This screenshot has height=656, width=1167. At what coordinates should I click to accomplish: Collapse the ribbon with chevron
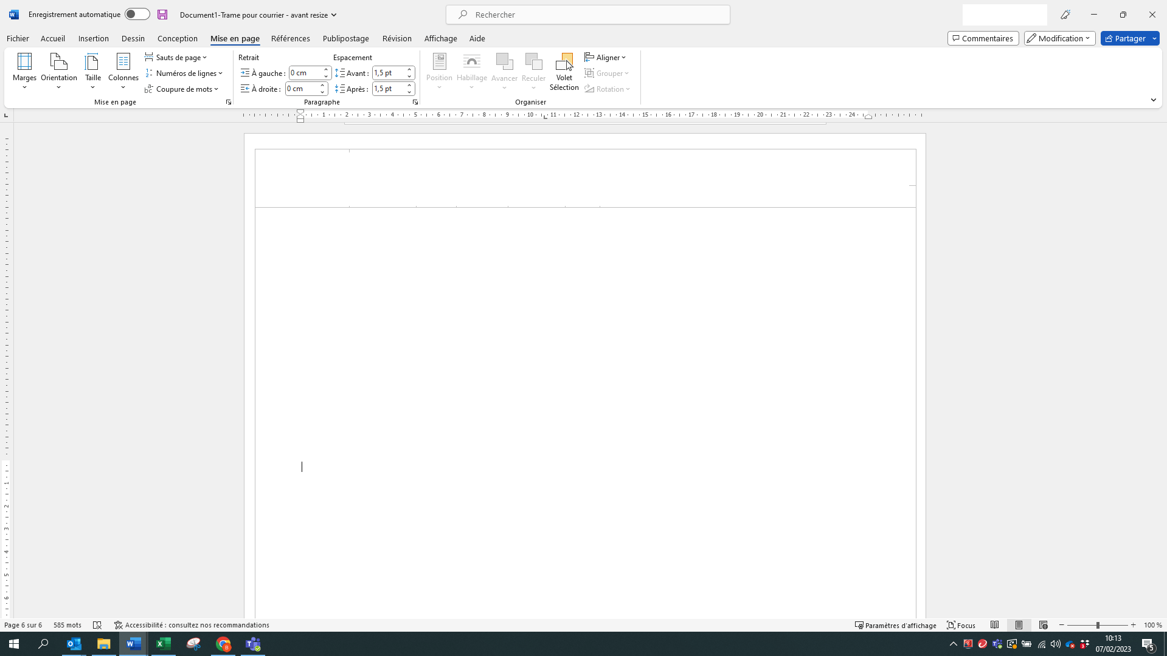pyautogui.click(x=1153, y=100)
